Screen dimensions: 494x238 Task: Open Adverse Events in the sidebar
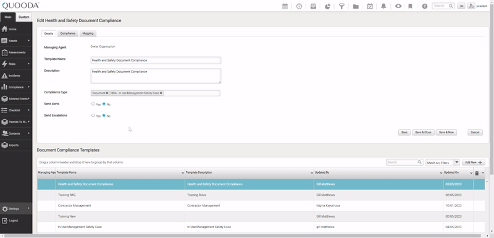coord(16,99)
